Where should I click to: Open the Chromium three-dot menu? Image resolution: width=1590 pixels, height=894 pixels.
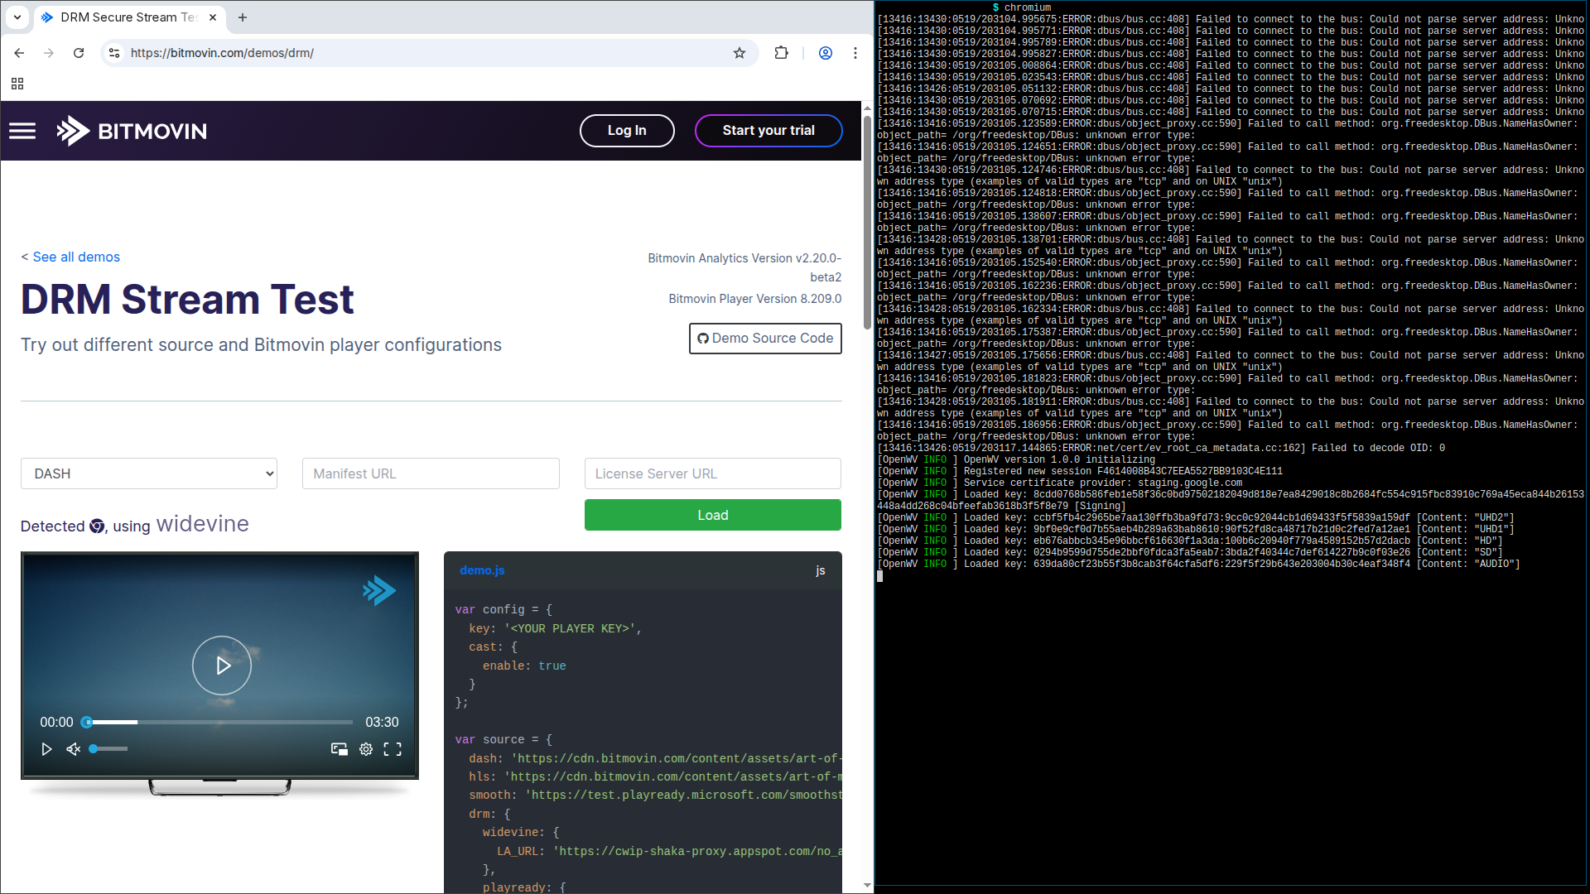[x=855, y=53]
